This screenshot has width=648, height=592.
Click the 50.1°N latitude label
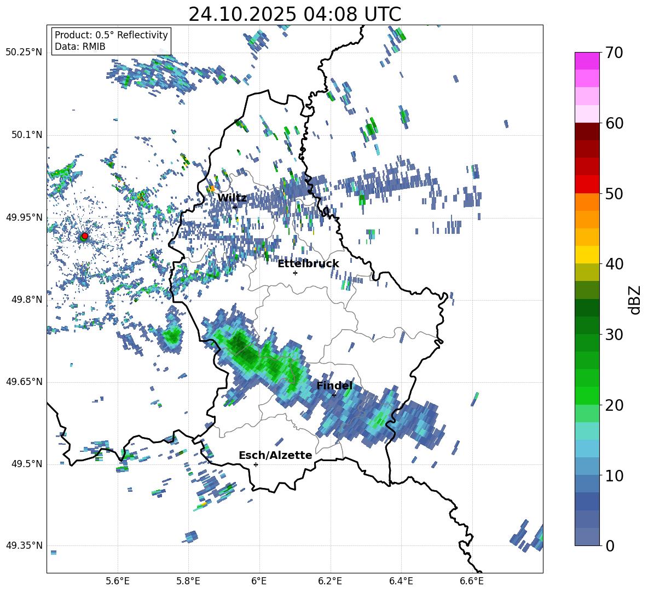click(26, 135)
